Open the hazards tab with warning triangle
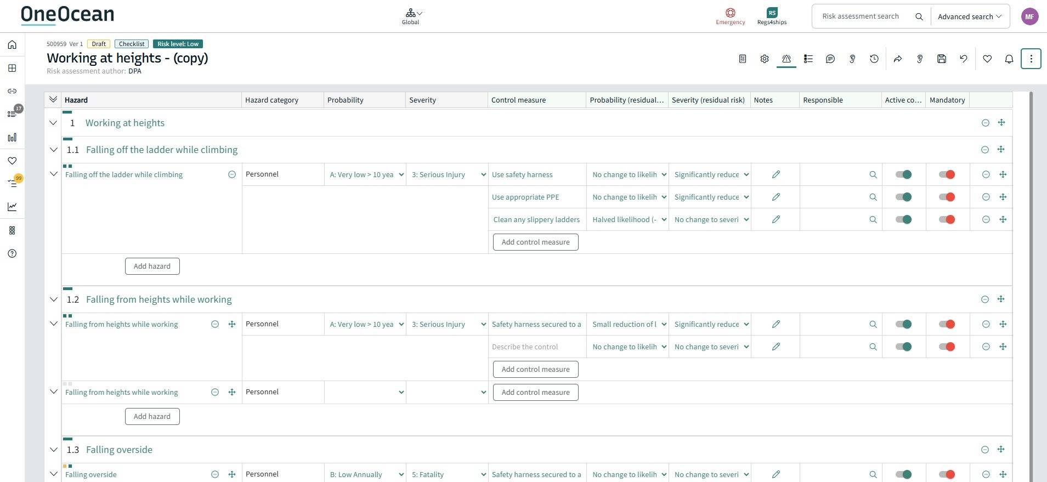This screenshot has height=482, width=1047. pos(786,59)
